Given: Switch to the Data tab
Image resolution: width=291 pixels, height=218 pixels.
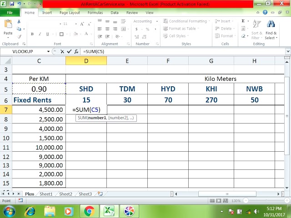Looking at the screenshot, I should tap(115, 13).
